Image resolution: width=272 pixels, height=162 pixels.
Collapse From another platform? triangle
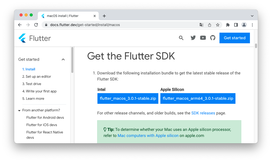tap(19, 110)
